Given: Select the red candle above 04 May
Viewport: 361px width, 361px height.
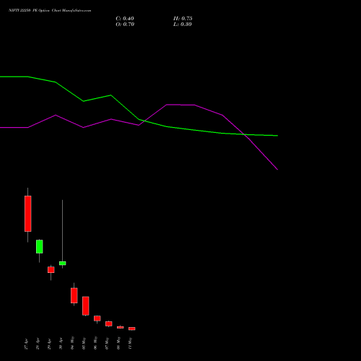Looking at the screenshot, I should [74, 295].
